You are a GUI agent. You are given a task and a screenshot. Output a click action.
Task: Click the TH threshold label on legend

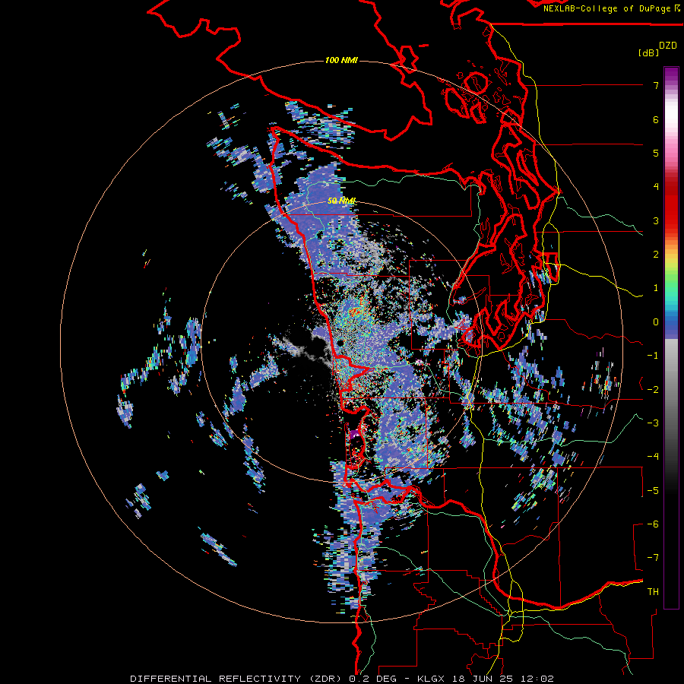coord(653,592)
